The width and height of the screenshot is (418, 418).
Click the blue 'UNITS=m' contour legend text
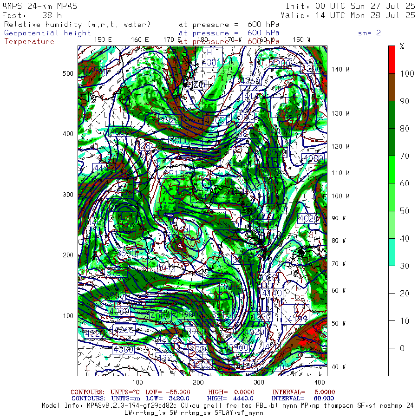coord(126,398)
